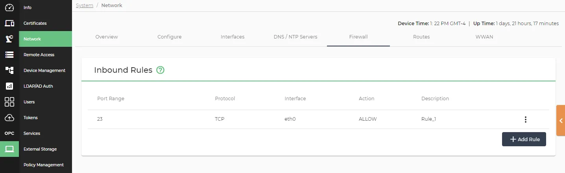Switch to the Overview tab
565x173 pixels.
[x=107, y=37]
